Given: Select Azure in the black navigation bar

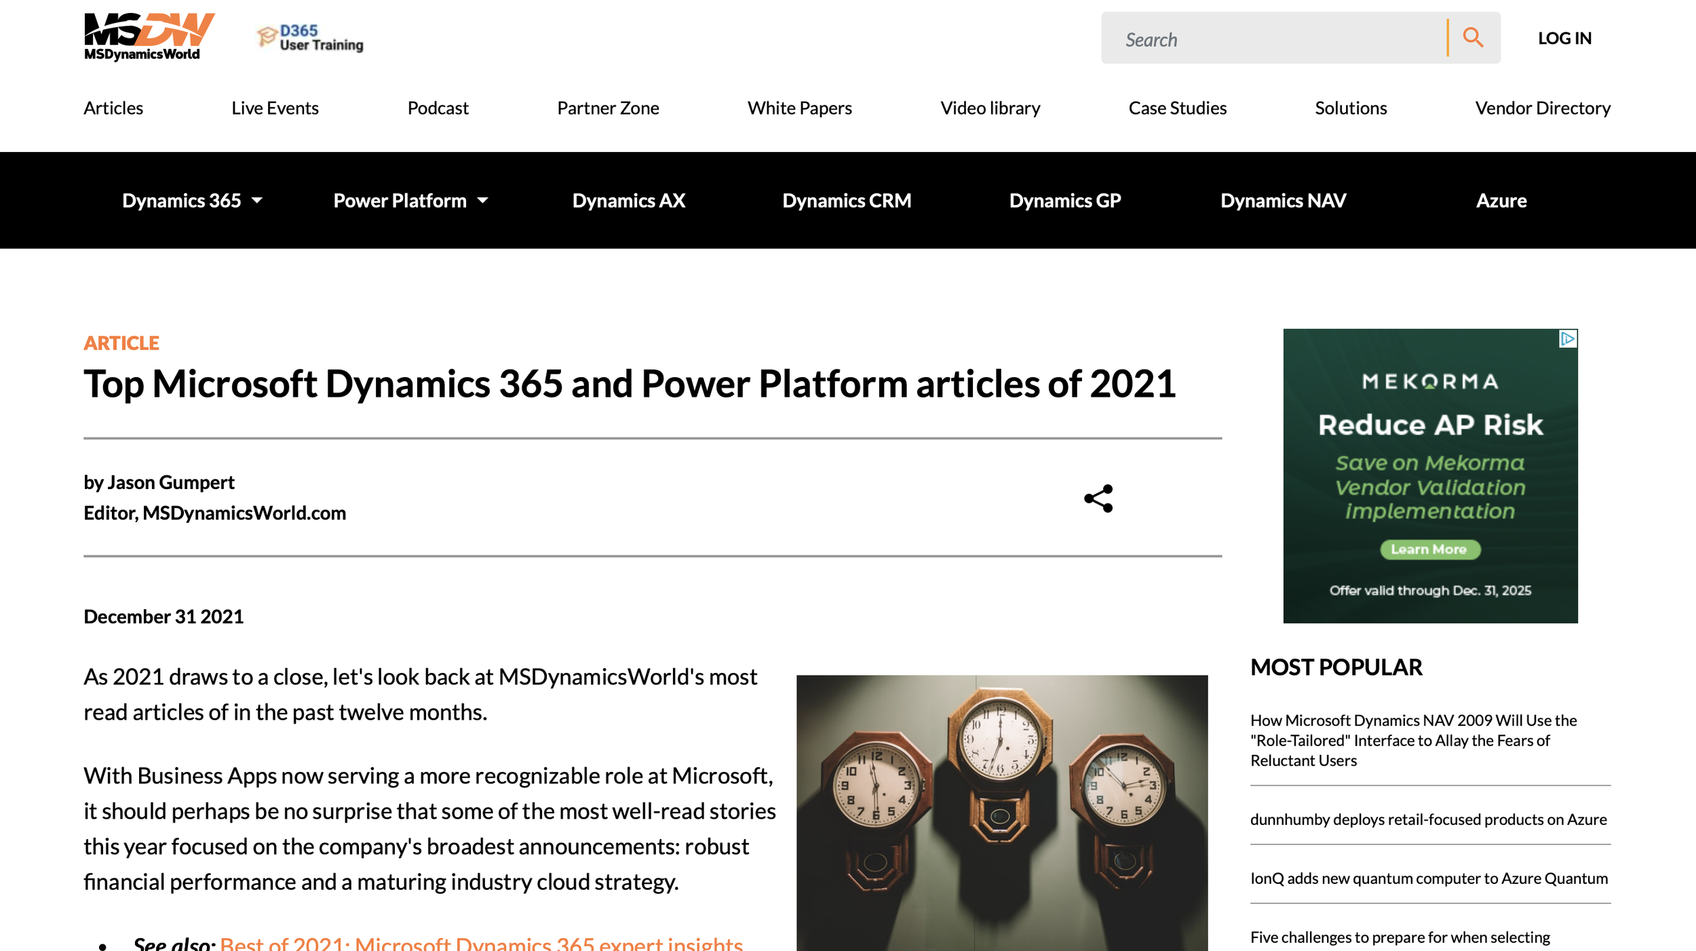Looking at the screenshot, I should tap(1501, 200).
